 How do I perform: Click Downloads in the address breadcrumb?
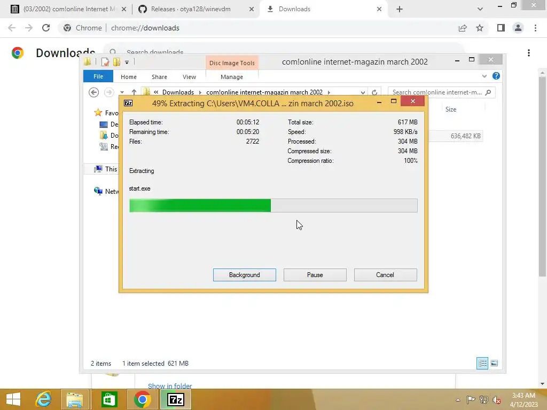(x=178, y=92)
